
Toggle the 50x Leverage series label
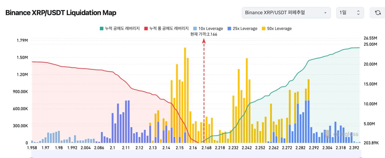pyautogui.click(x=279, y=29)
